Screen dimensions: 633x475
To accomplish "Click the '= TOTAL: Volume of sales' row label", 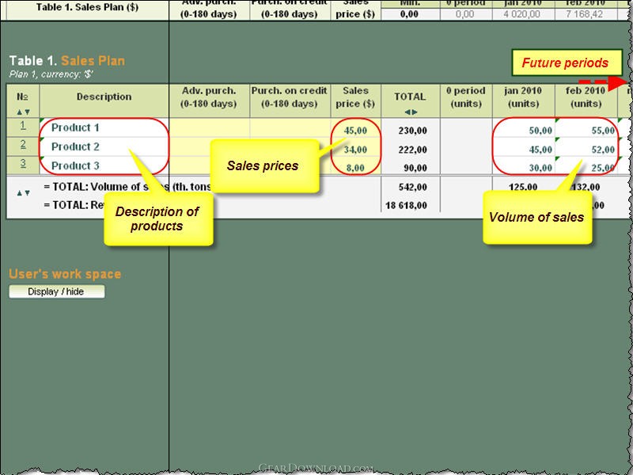I will click(x=127, y=187).
